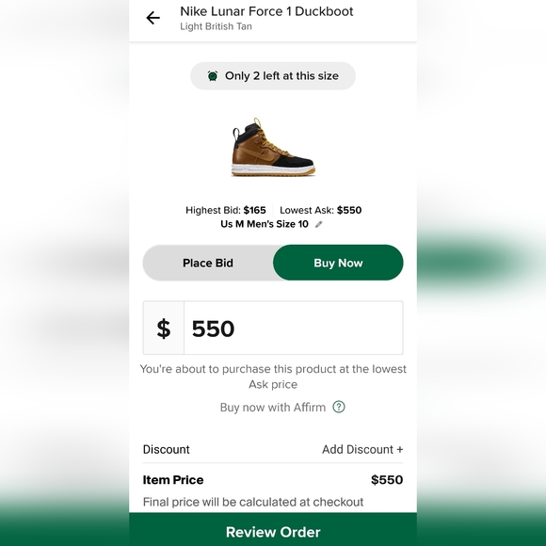Focus the 550 price input field
The image size is (546, 546).
294,328
